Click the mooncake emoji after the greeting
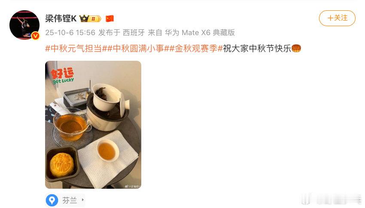 (x=296, y=48)
